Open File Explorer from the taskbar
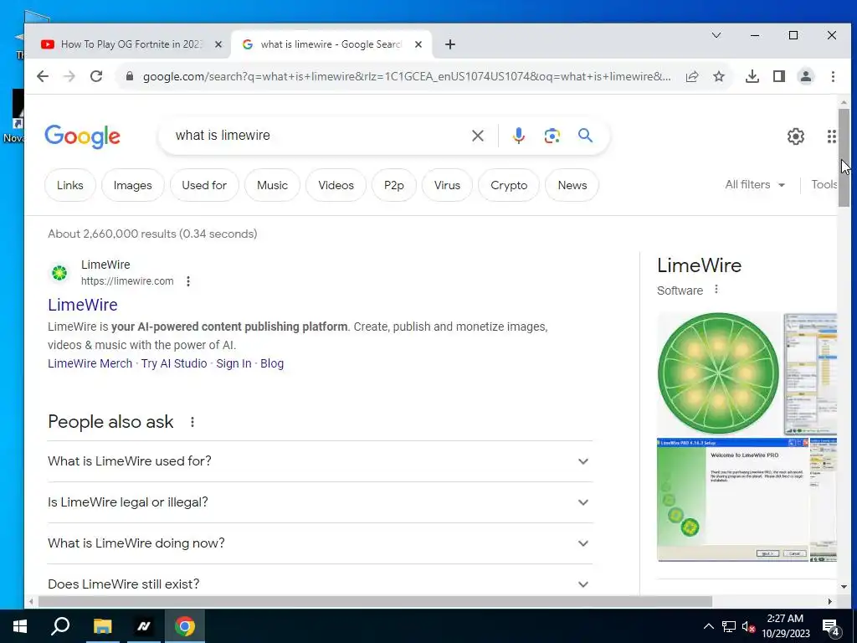 (x=102, y=626)
